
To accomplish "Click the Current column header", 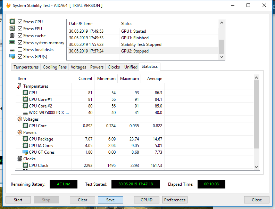I will (83, 79).
